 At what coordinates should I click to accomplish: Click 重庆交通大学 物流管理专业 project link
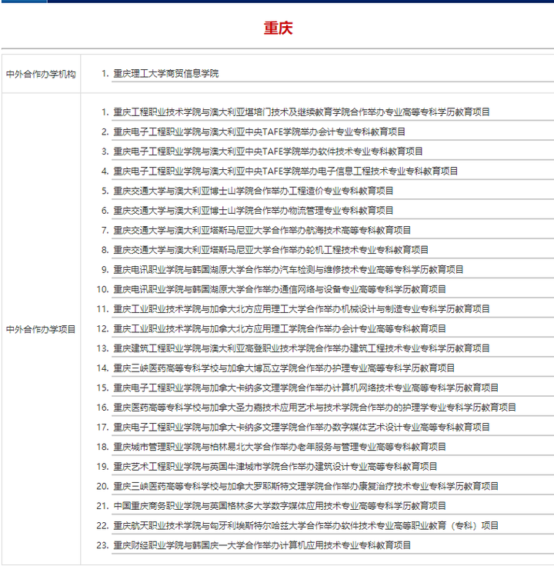point(253,210)
